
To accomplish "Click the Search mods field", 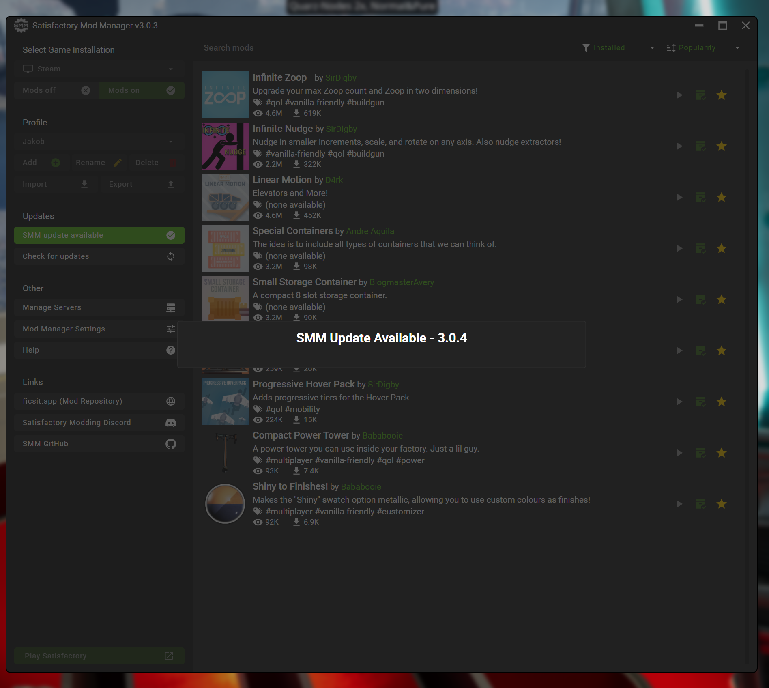I will click(x=387, y=48).
